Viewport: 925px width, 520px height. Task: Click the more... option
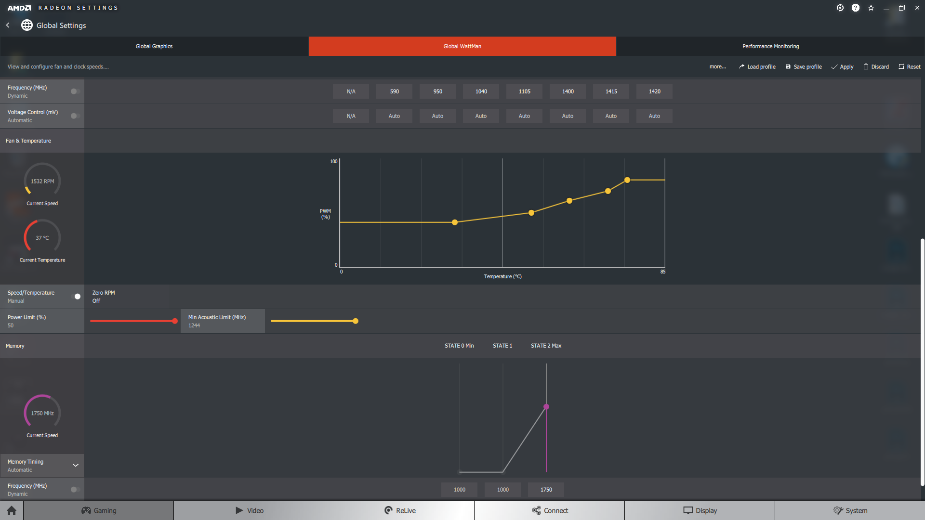click(717, 67)
